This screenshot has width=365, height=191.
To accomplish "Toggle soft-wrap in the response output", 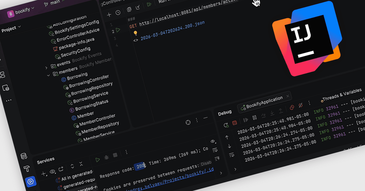I will tap(215, 150).
